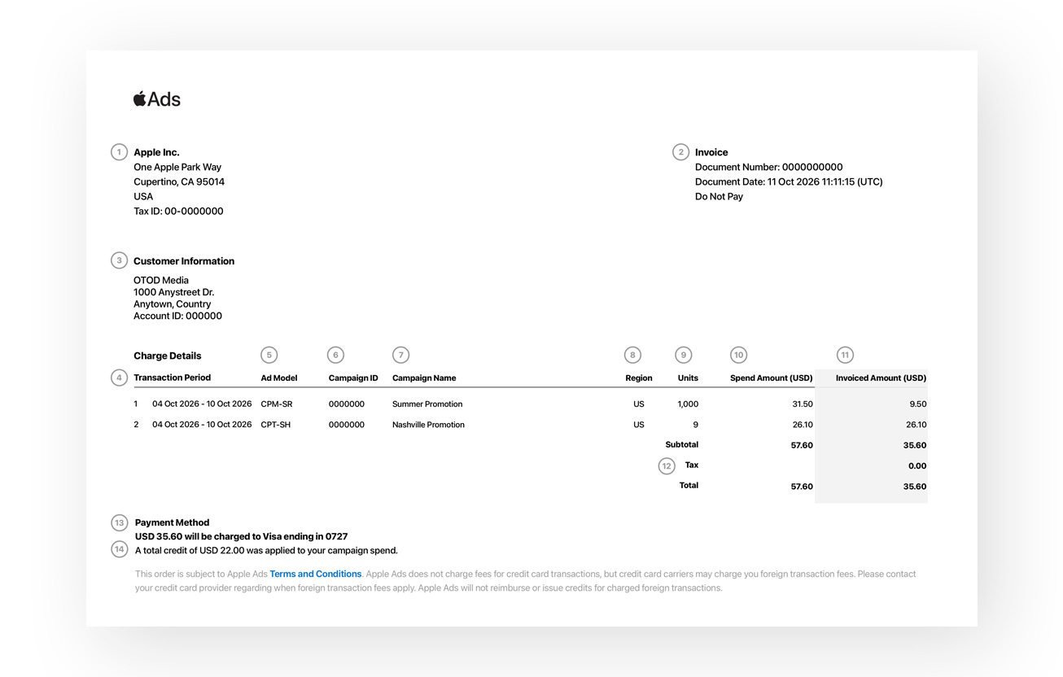Click 'Cupertino, CA 95014' text

179,181
